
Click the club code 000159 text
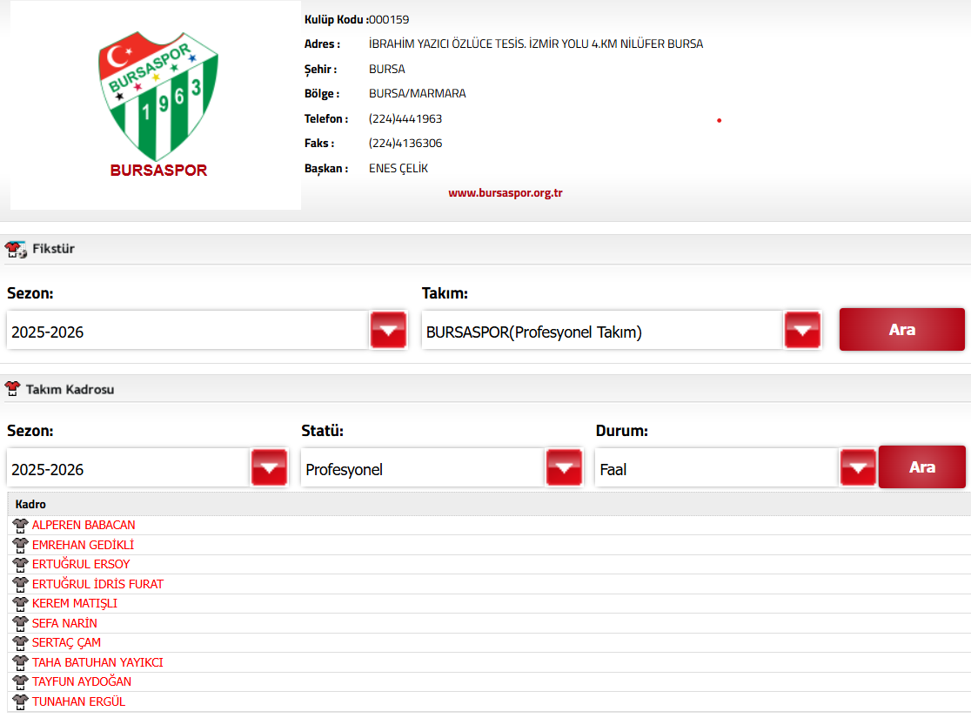point(389,20)
